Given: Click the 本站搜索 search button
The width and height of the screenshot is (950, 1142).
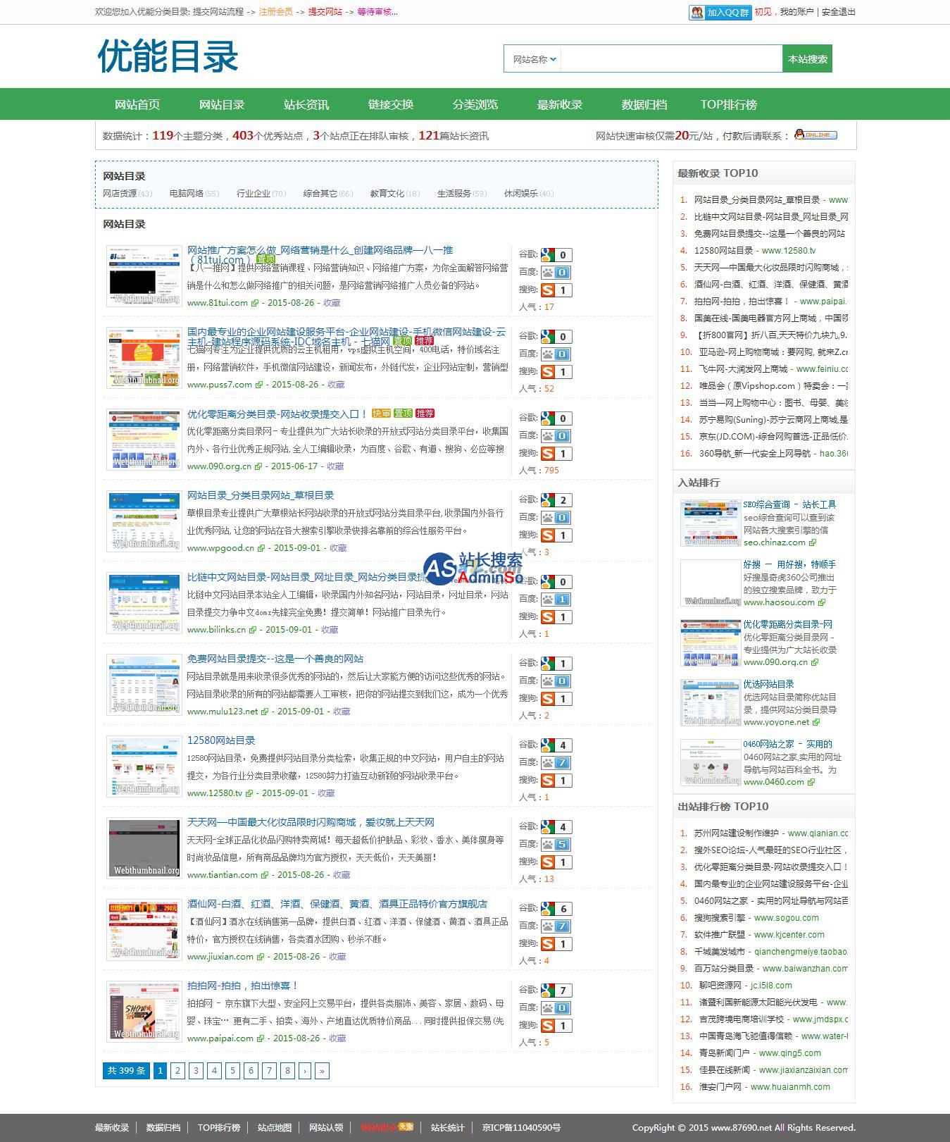Looking at the screenshot, I should 808,59.
